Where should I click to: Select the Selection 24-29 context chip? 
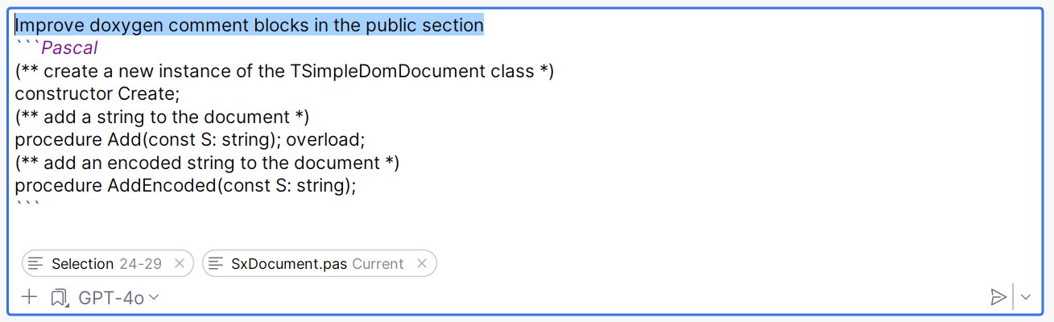(108, 263)
